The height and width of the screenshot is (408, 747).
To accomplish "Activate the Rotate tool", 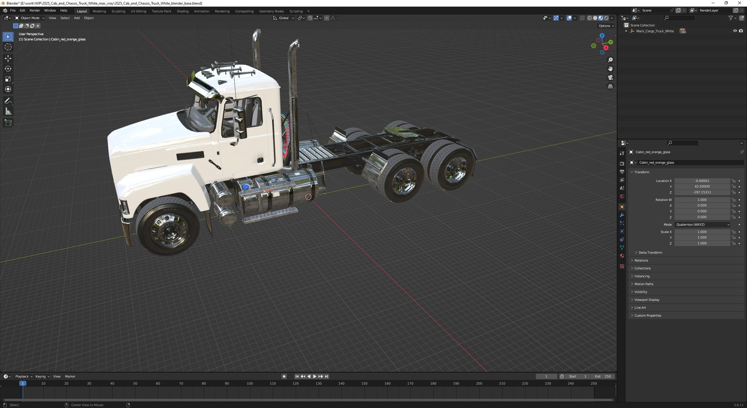I will [8, 69].
